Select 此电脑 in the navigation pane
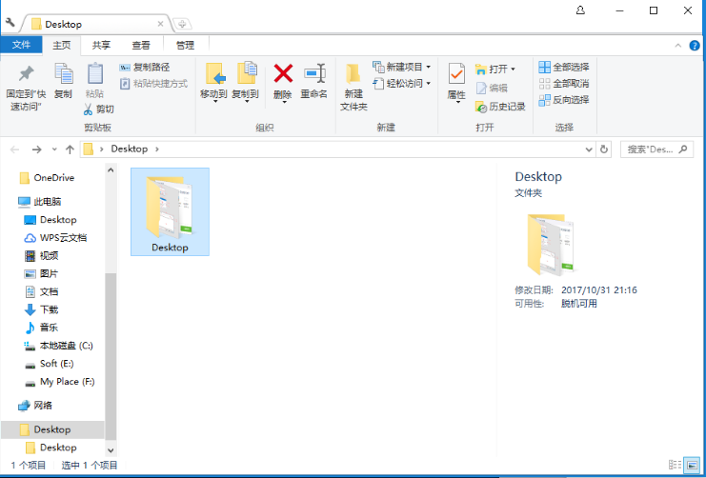 pos(40,202)
